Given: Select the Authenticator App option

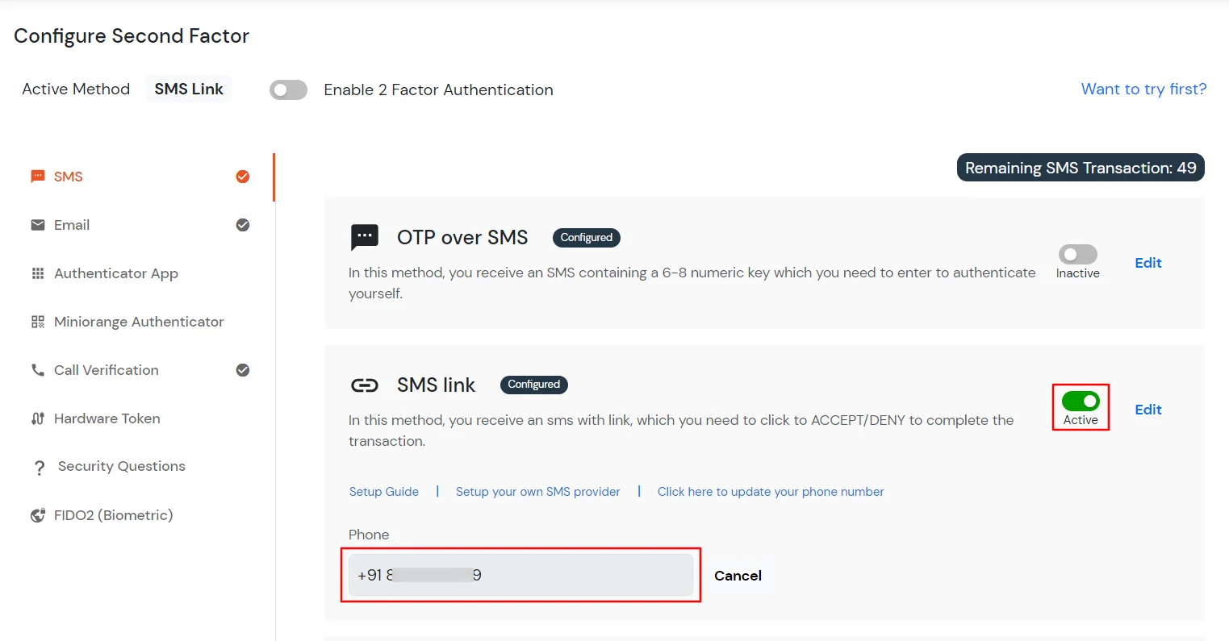Looking at the screenshot, I should click(x=115, y=273).
